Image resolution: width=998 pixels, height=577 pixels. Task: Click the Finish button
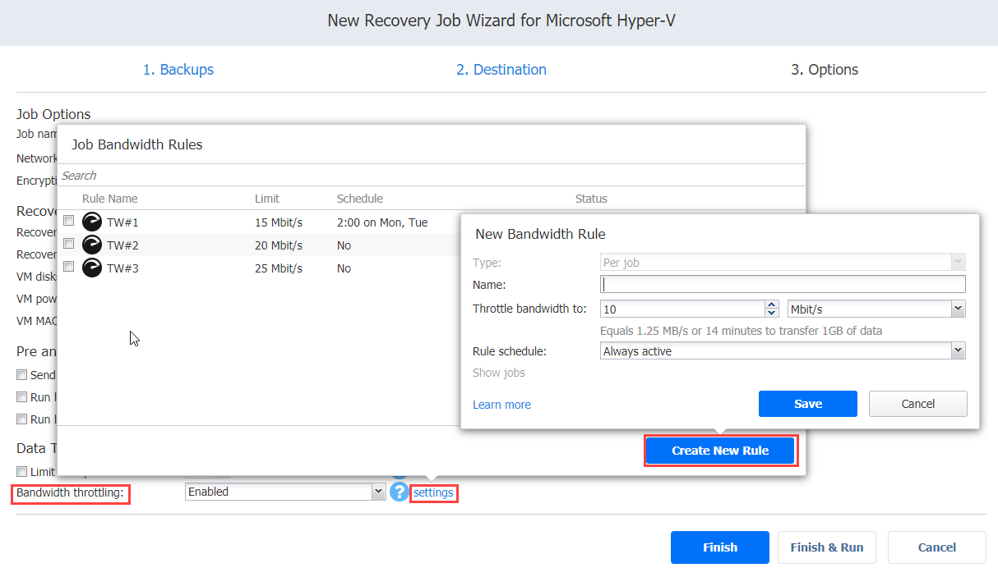(x=720, y=547)
